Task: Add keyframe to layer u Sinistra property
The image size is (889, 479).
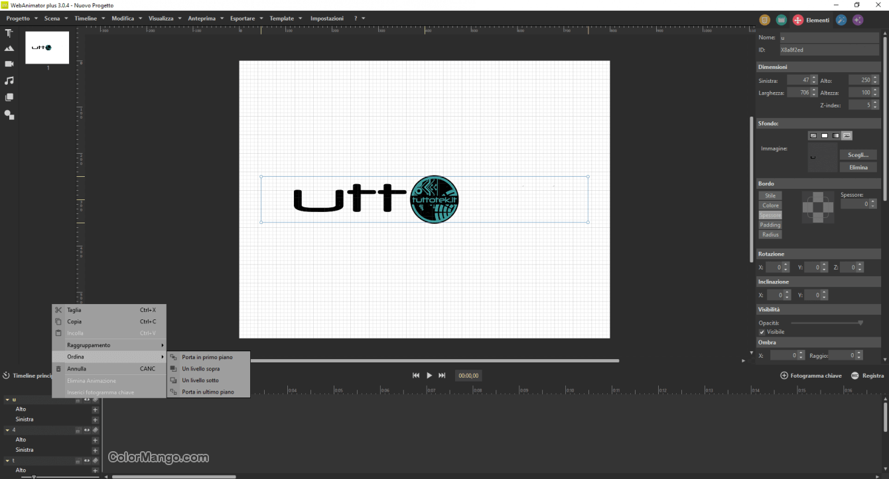Action: point(95,420)
